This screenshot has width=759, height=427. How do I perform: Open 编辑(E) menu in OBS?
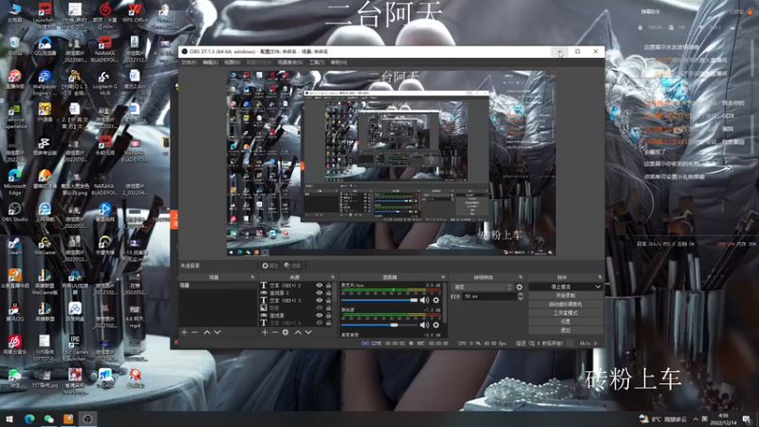coord(210,63)
